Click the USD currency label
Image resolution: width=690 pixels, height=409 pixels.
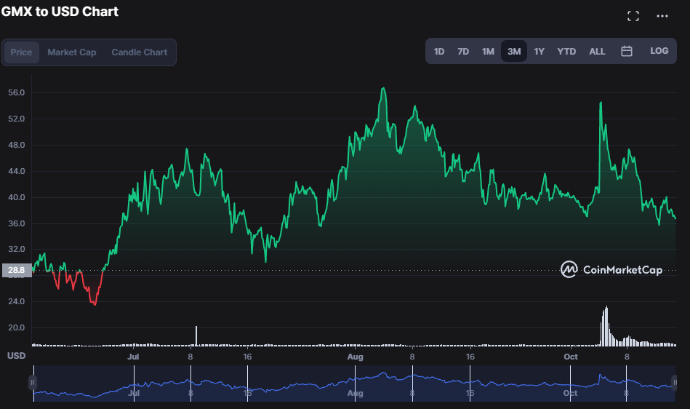[x=16, y=355]
